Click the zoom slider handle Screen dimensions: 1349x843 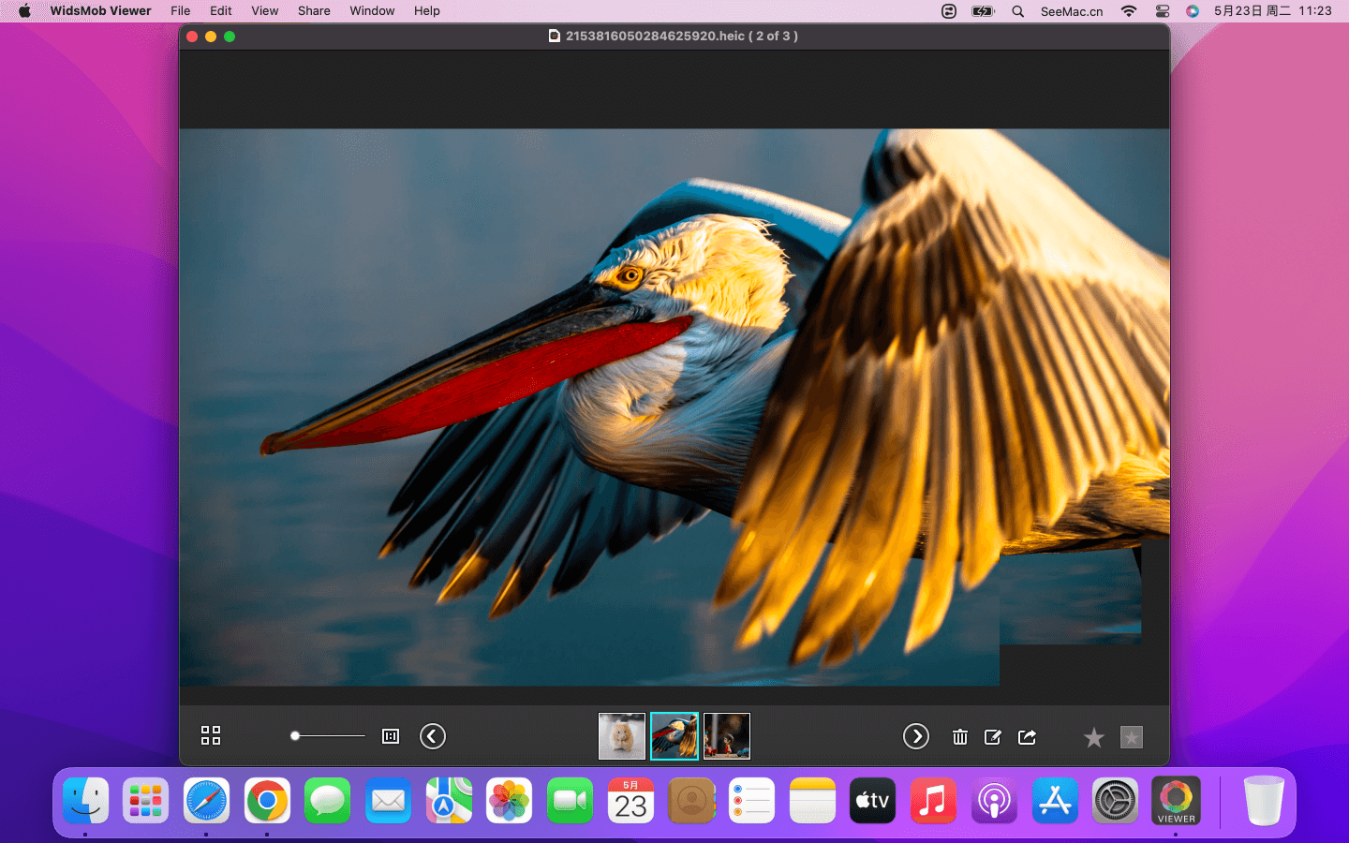[x=295, y=736]
